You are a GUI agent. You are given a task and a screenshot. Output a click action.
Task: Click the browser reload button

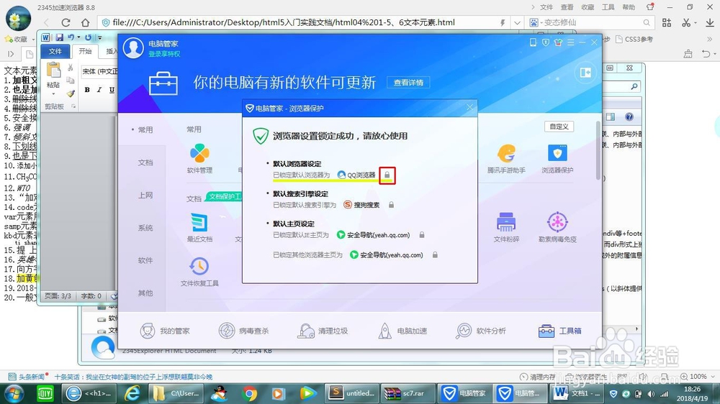(66, 22)
